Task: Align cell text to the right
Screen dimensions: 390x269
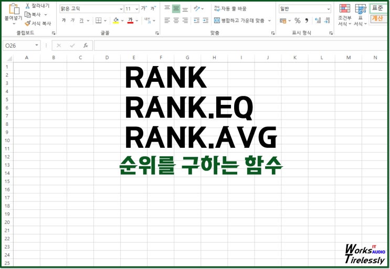Action: point(185,20)
